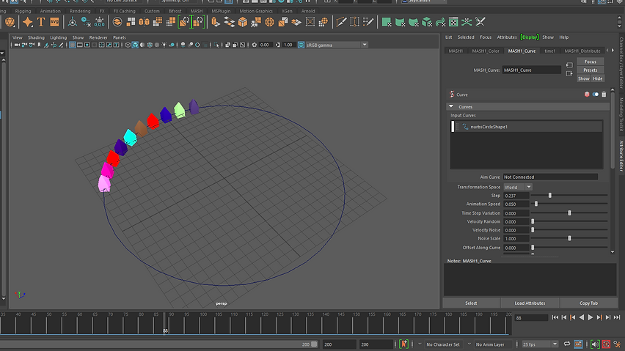625x351 pixels.
Task: Open time slider preferences icon
Action: [x=578, y=344]
